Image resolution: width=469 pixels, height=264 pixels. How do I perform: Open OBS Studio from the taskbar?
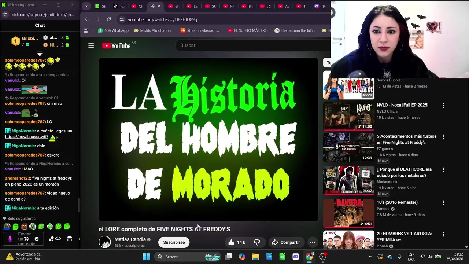[322, 257]
